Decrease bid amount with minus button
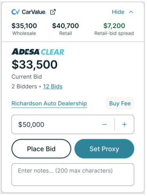 (x=104, y=125)
